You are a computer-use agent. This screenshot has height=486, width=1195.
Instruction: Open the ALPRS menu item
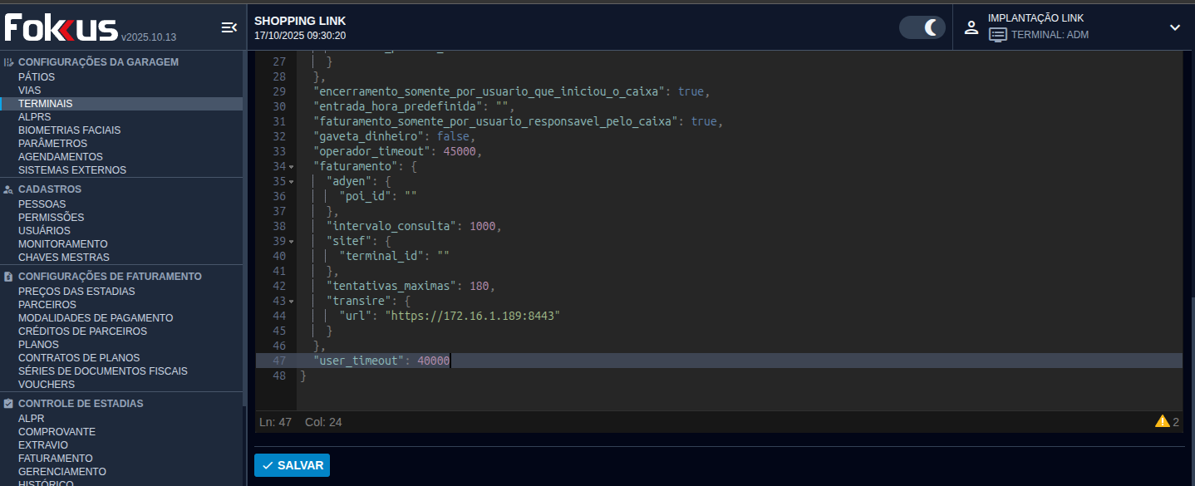(34, 117)
